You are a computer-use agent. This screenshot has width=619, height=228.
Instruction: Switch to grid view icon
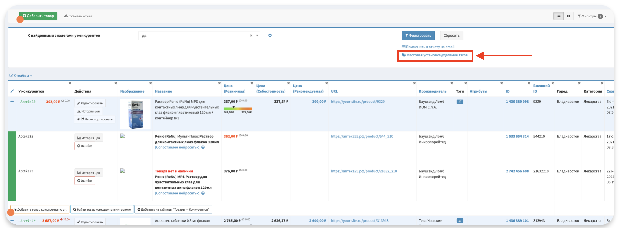pyautogui.click(x=568, y=16)
